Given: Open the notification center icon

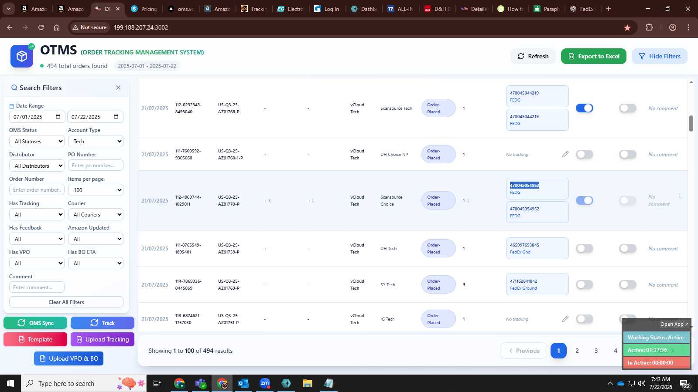Looking at the screenshot, I should click(684, 383).
